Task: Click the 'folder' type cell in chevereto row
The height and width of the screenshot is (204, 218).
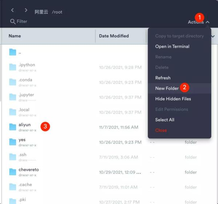Action: (x=191, y=172)
